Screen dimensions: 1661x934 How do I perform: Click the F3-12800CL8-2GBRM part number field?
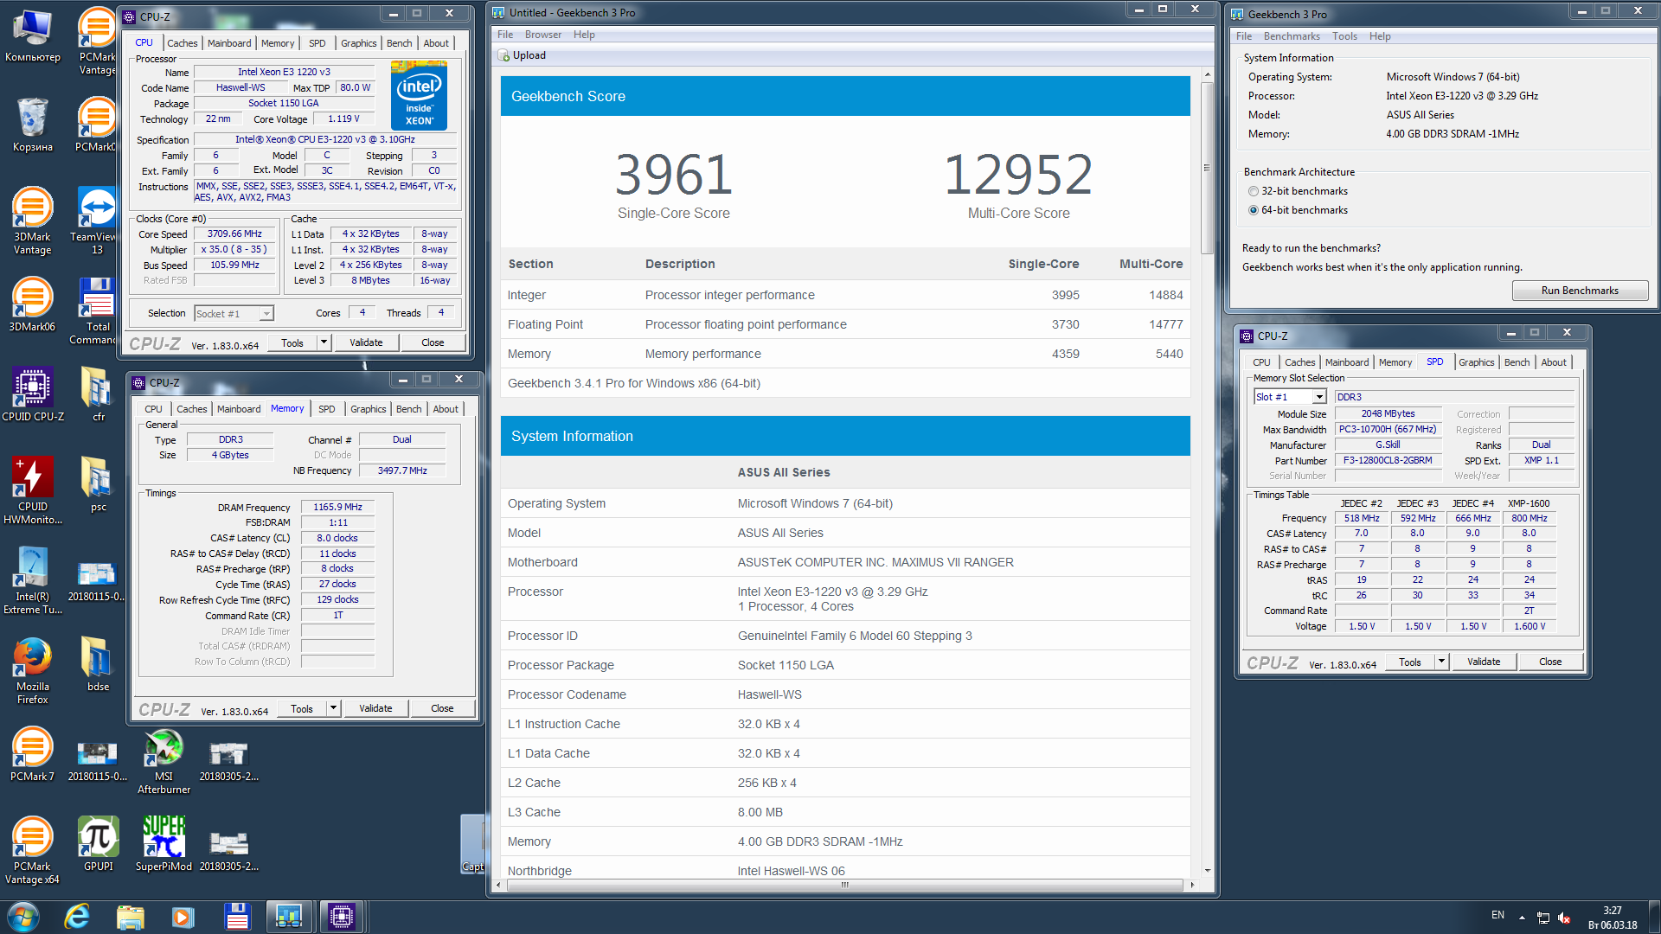(1388, 460)
